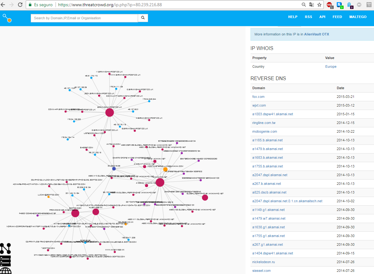
Task: Open the Adblock Plus extension icon
Action: pyautogui.click(x=330, y=5)
